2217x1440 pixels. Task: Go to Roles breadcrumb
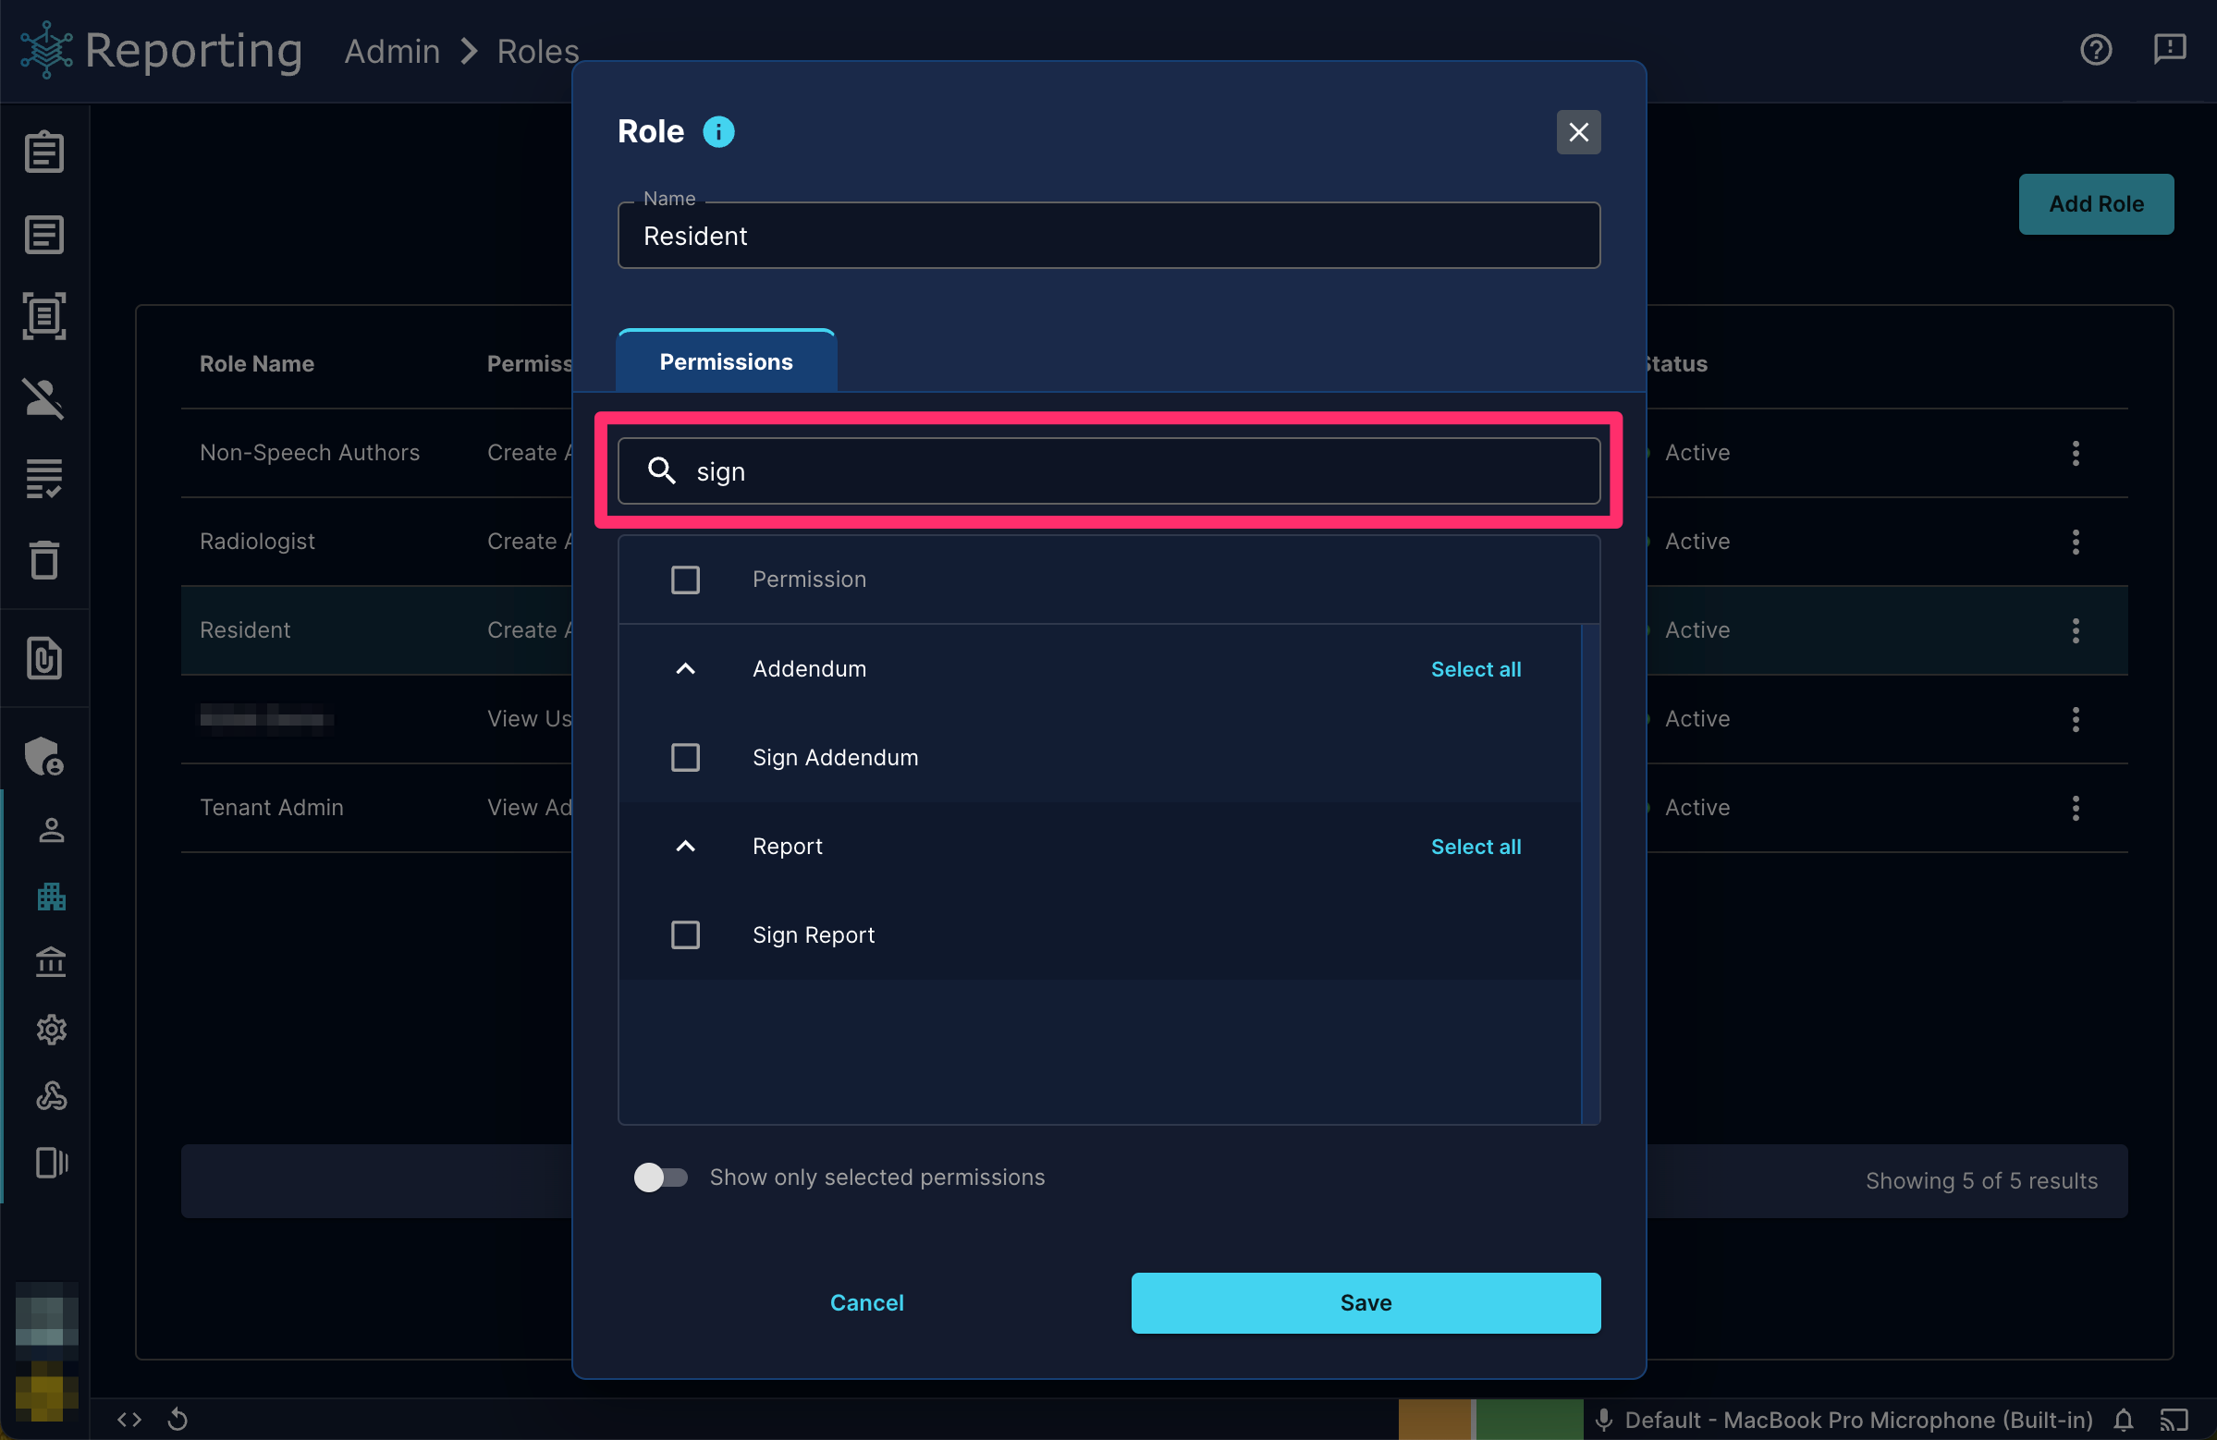(537, 51)
